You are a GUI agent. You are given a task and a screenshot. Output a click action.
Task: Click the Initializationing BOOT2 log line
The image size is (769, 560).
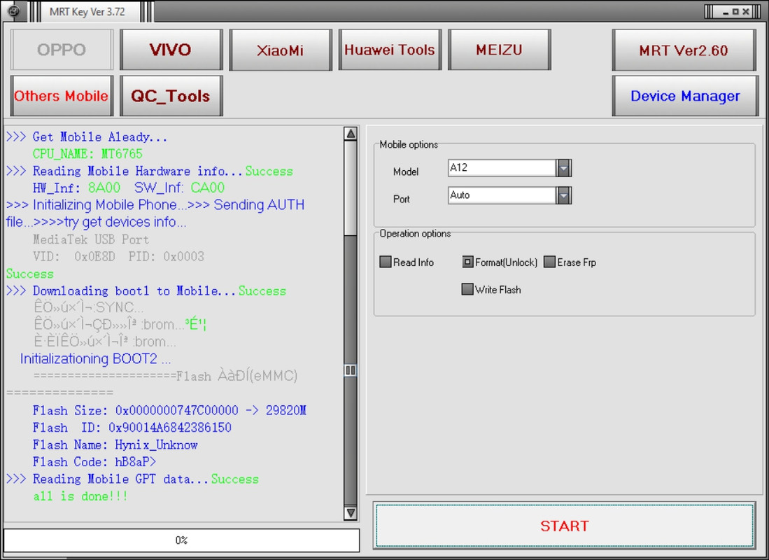(x=96, y=359)
